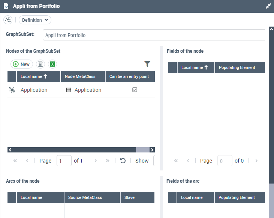The width and height of the screenshot is (274, 218).
Task: Click the New node button
Action: 21,64
